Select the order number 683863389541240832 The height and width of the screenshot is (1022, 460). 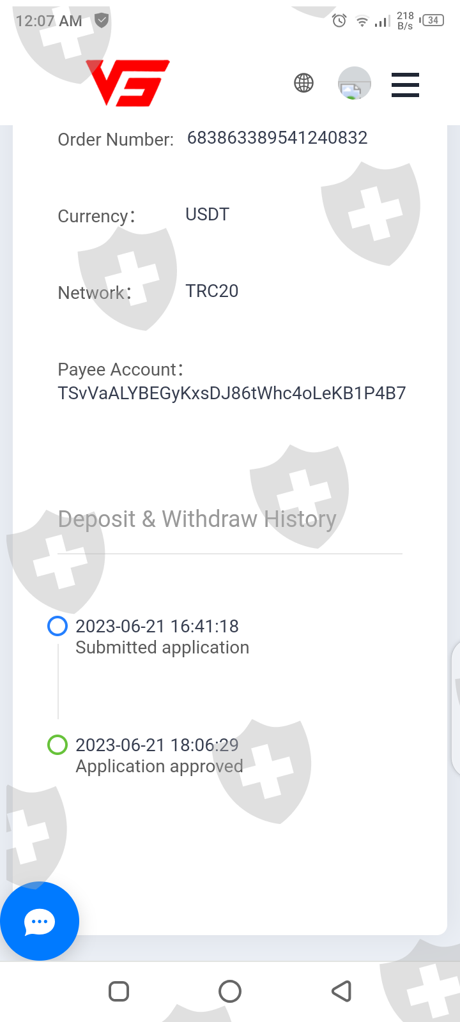pos(277,138)
